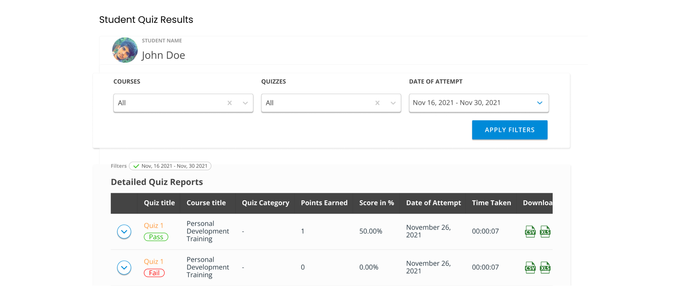Viewport: 677px width, 287px height.
Task: Expand the failed Quiz 1 row details
Action: click(124, 267)
